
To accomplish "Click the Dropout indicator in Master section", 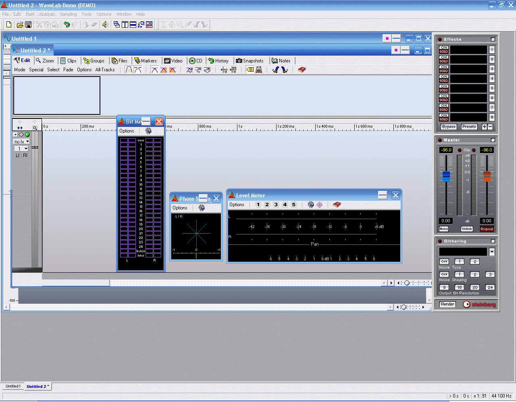I will click(487, 229).
